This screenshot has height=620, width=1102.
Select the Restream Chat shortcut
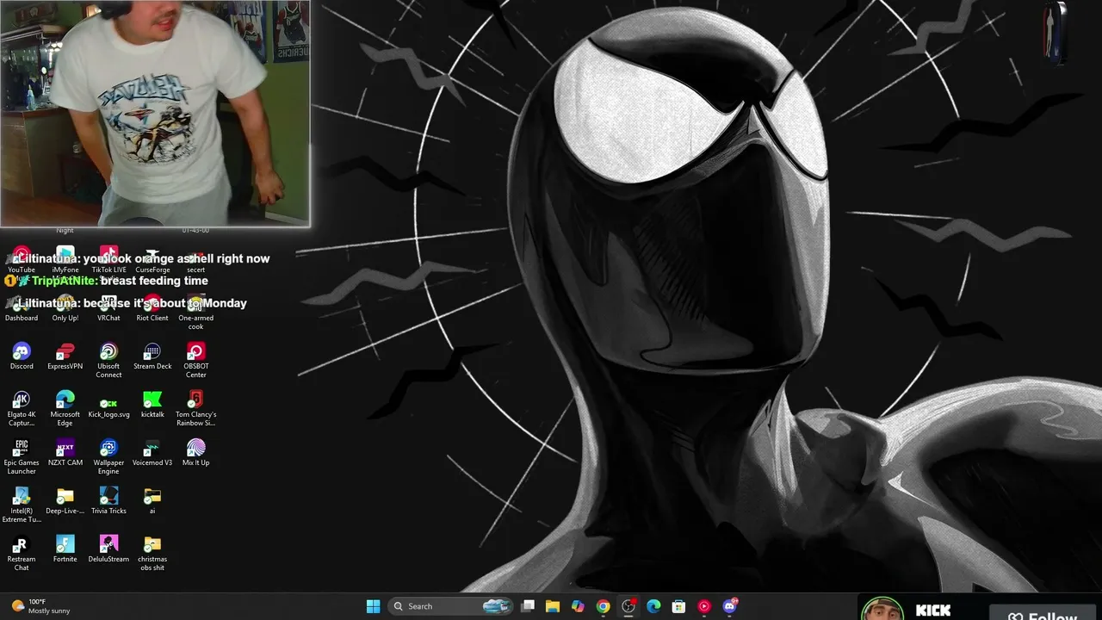pos(22,553)
